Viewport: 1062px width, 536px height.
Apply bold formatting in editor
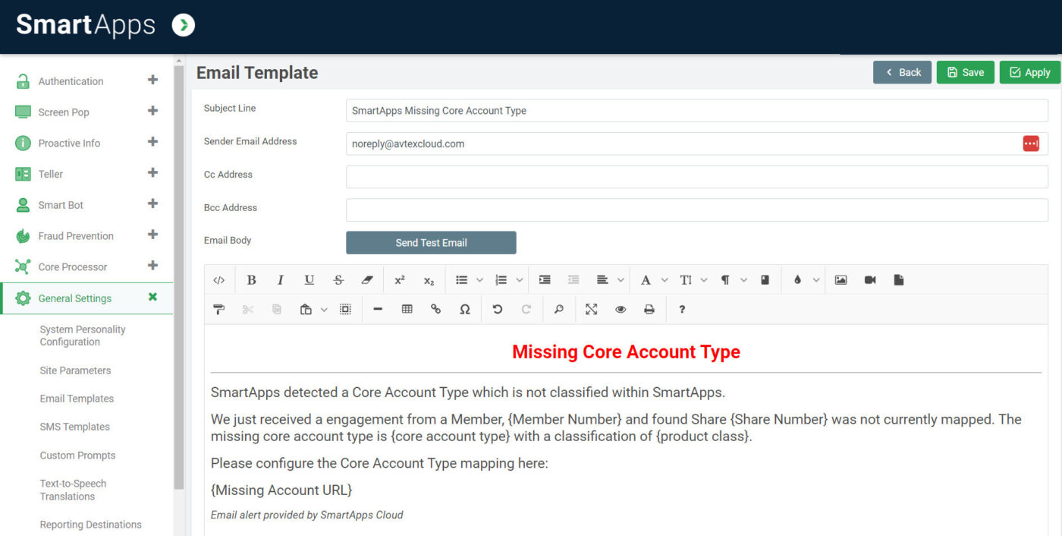tap(251, 280)
